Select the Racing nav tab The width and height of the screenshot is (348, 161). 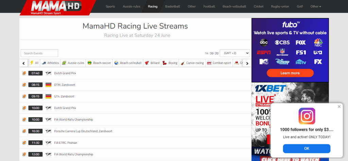click(x=153, y=6)
